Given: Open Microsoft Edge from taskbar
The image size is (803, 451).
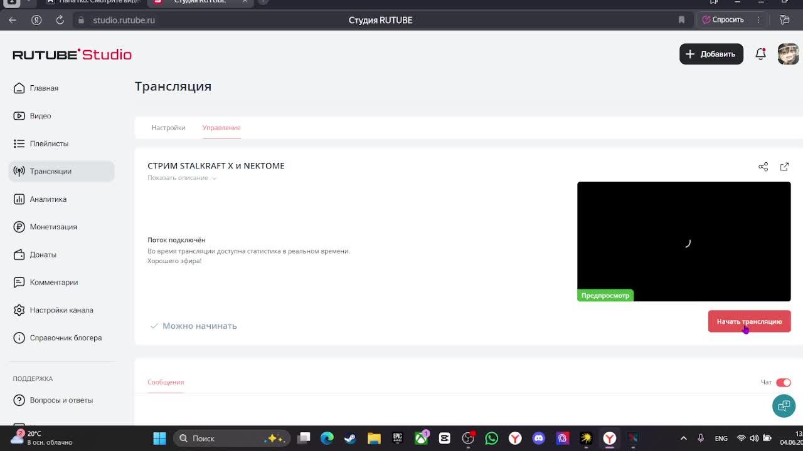Looking at the screenshot, I should click(327, 438).
